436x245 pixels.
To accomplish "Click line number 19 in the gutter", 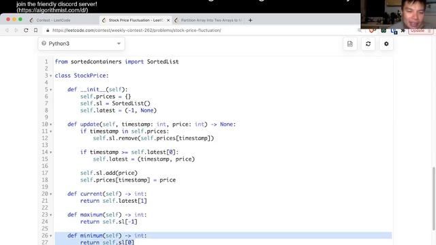I will (45, 186).
